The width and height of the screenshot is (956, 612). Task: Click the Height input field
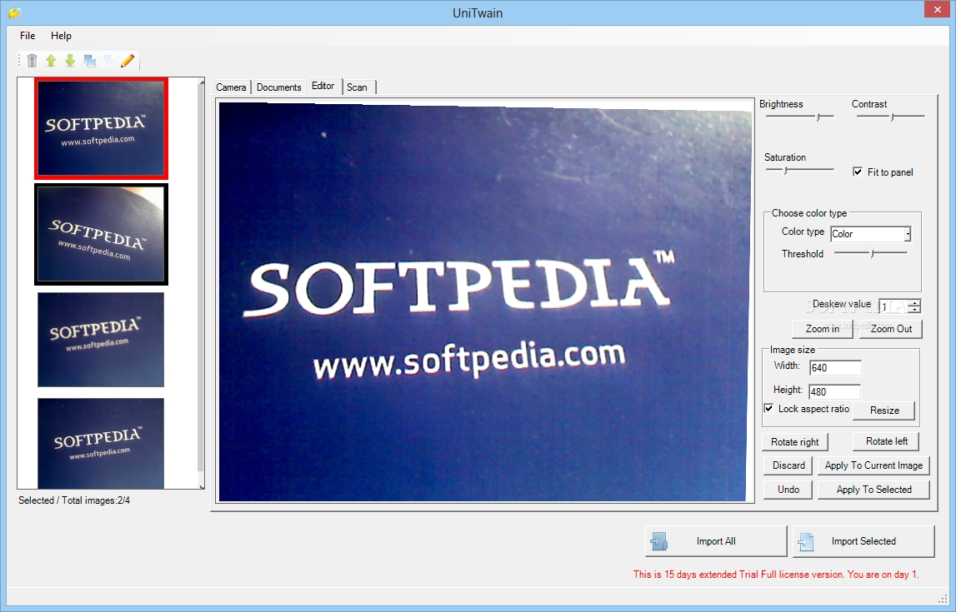834,391
